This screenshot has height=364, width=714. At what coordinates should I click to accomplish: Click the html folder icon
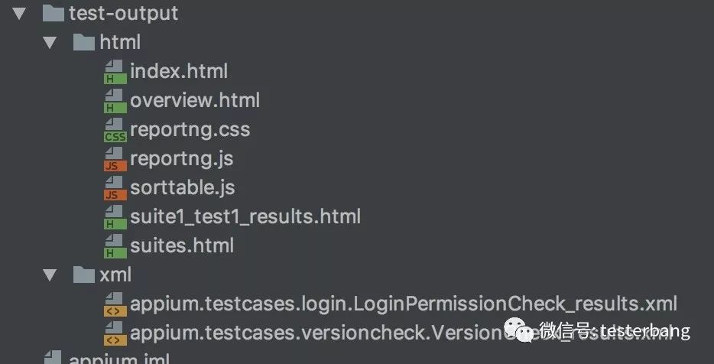point(84,43)
